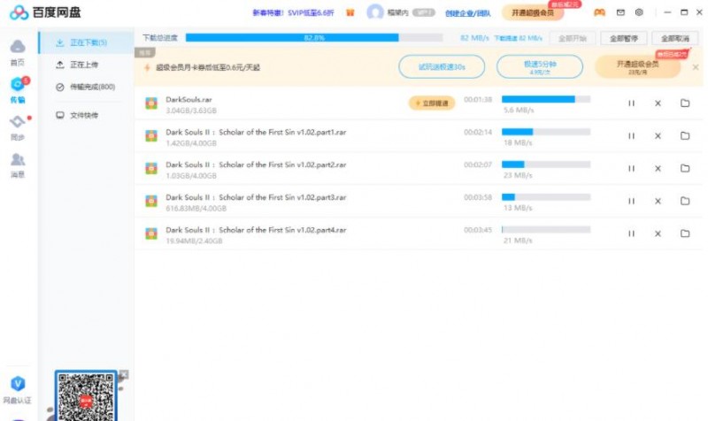
Task: Open 传输 transfer section in sidebar
Action: (x=18, y=90)
